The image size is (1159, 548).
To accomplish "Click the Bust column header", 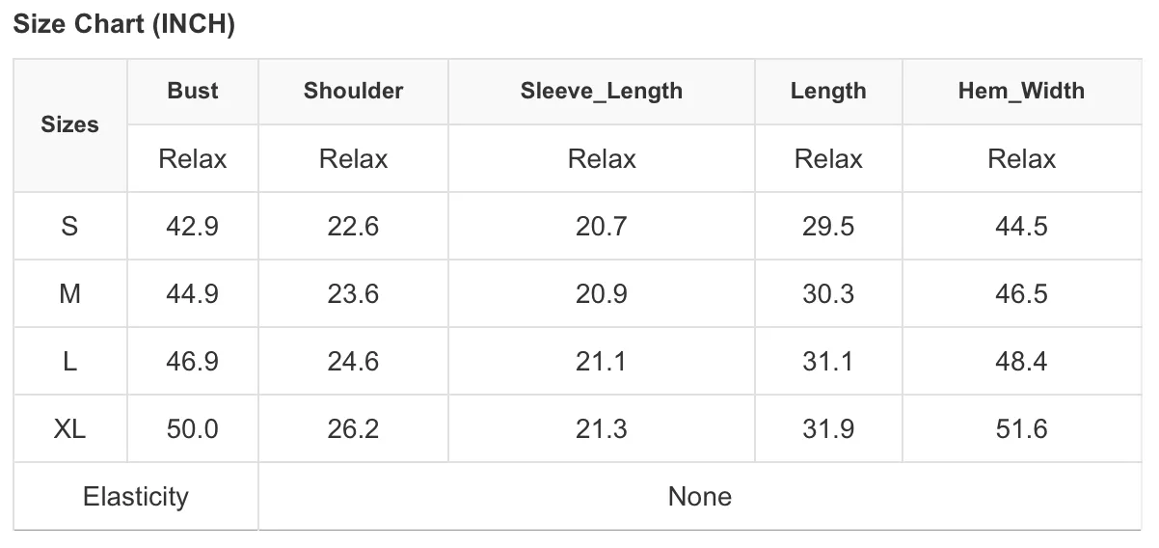I will click(193, 91).
